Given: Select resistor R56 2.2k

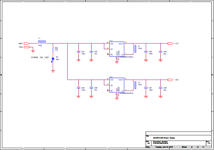Looking at the screenshot, I should tap(53, 50).
